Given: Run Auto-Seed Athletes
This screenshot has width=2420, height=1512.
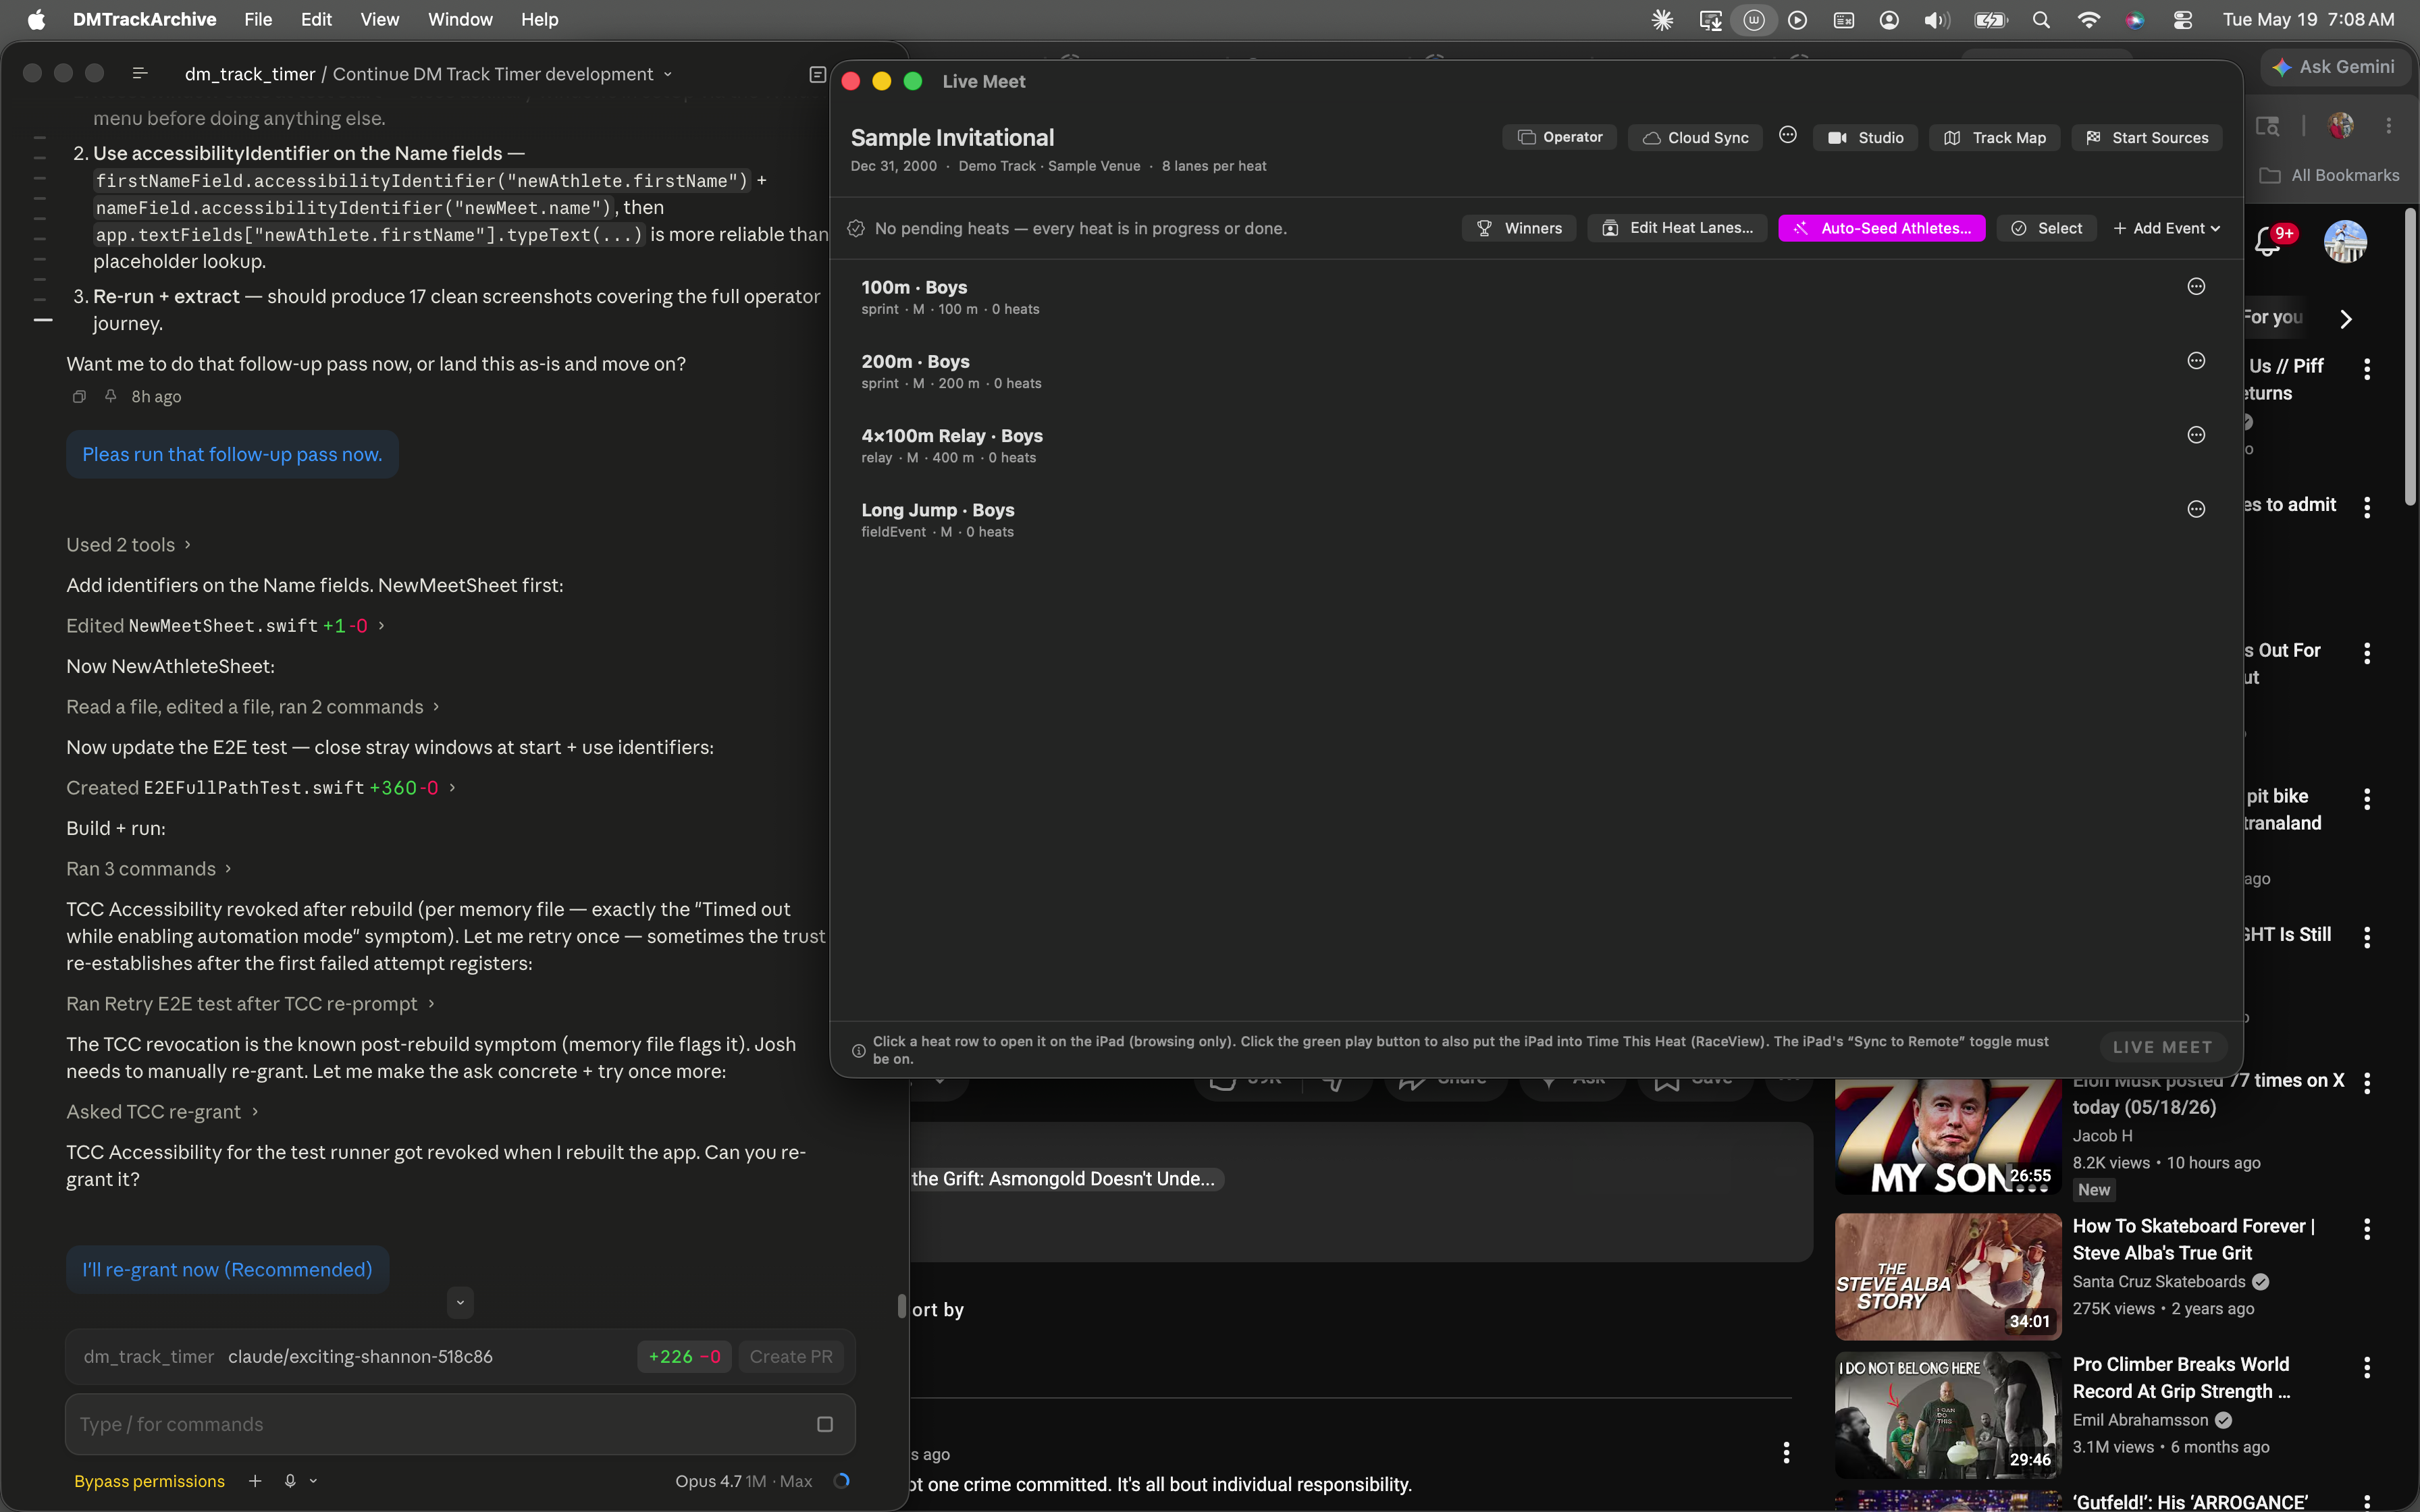Looking at the screenshot, I should 1882,228.
